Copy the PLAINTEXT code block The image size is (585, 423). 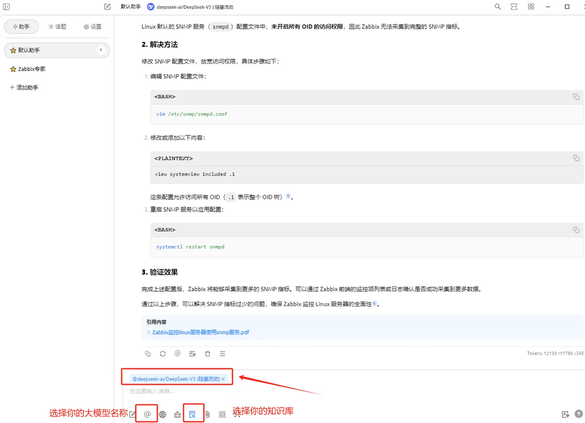click(576, 158)
